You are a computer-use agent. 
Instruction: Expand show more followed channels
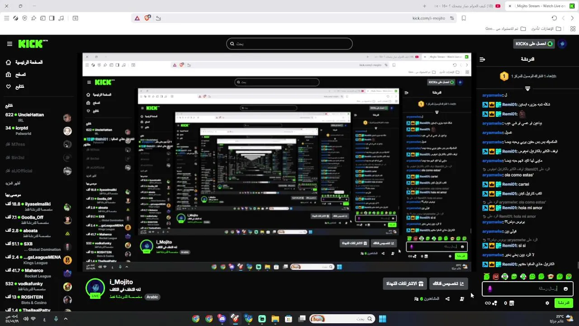pos(13,183)
